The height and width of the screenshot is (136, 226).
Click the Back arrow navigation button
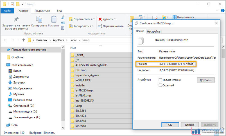click(5, 40)
